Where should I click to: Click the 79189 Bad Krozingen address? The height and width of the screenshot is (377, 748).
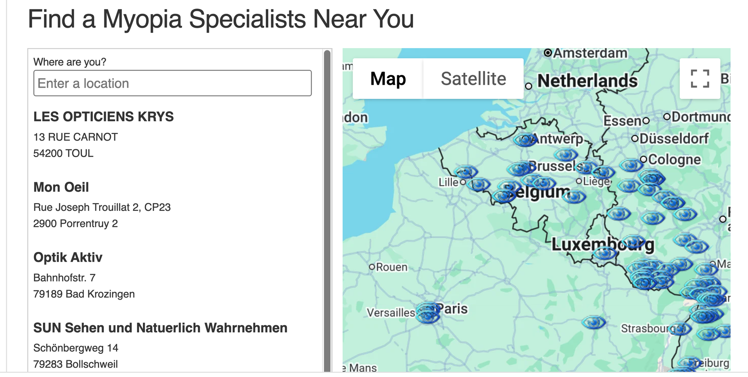84,294
